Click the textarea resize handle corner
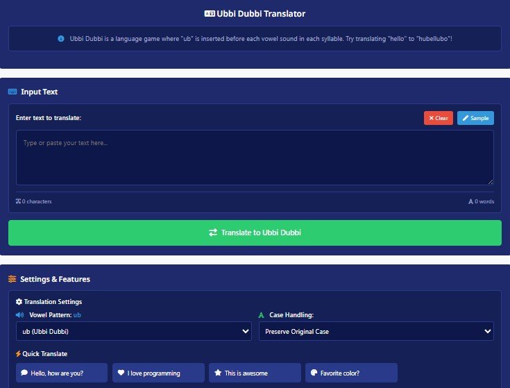This screenshot has width=510, height=388. pos(491,182)
